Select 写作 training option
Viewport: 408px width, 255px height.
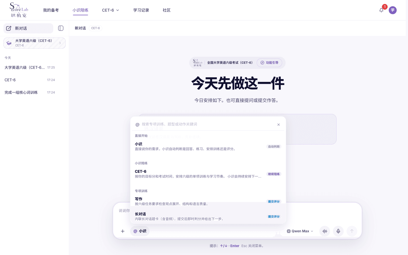[208, 201]
